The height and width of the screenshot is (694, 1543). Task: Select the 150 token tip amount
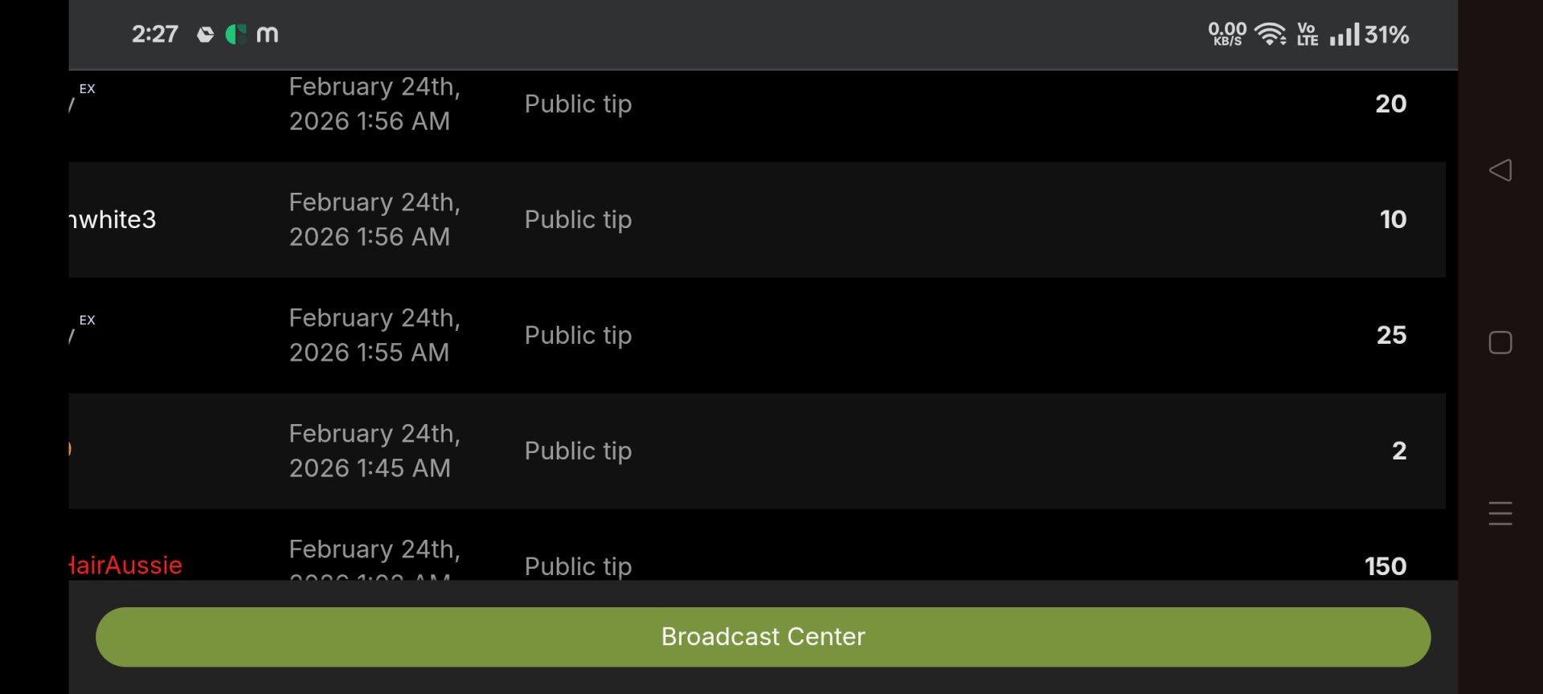(1385, 566)
